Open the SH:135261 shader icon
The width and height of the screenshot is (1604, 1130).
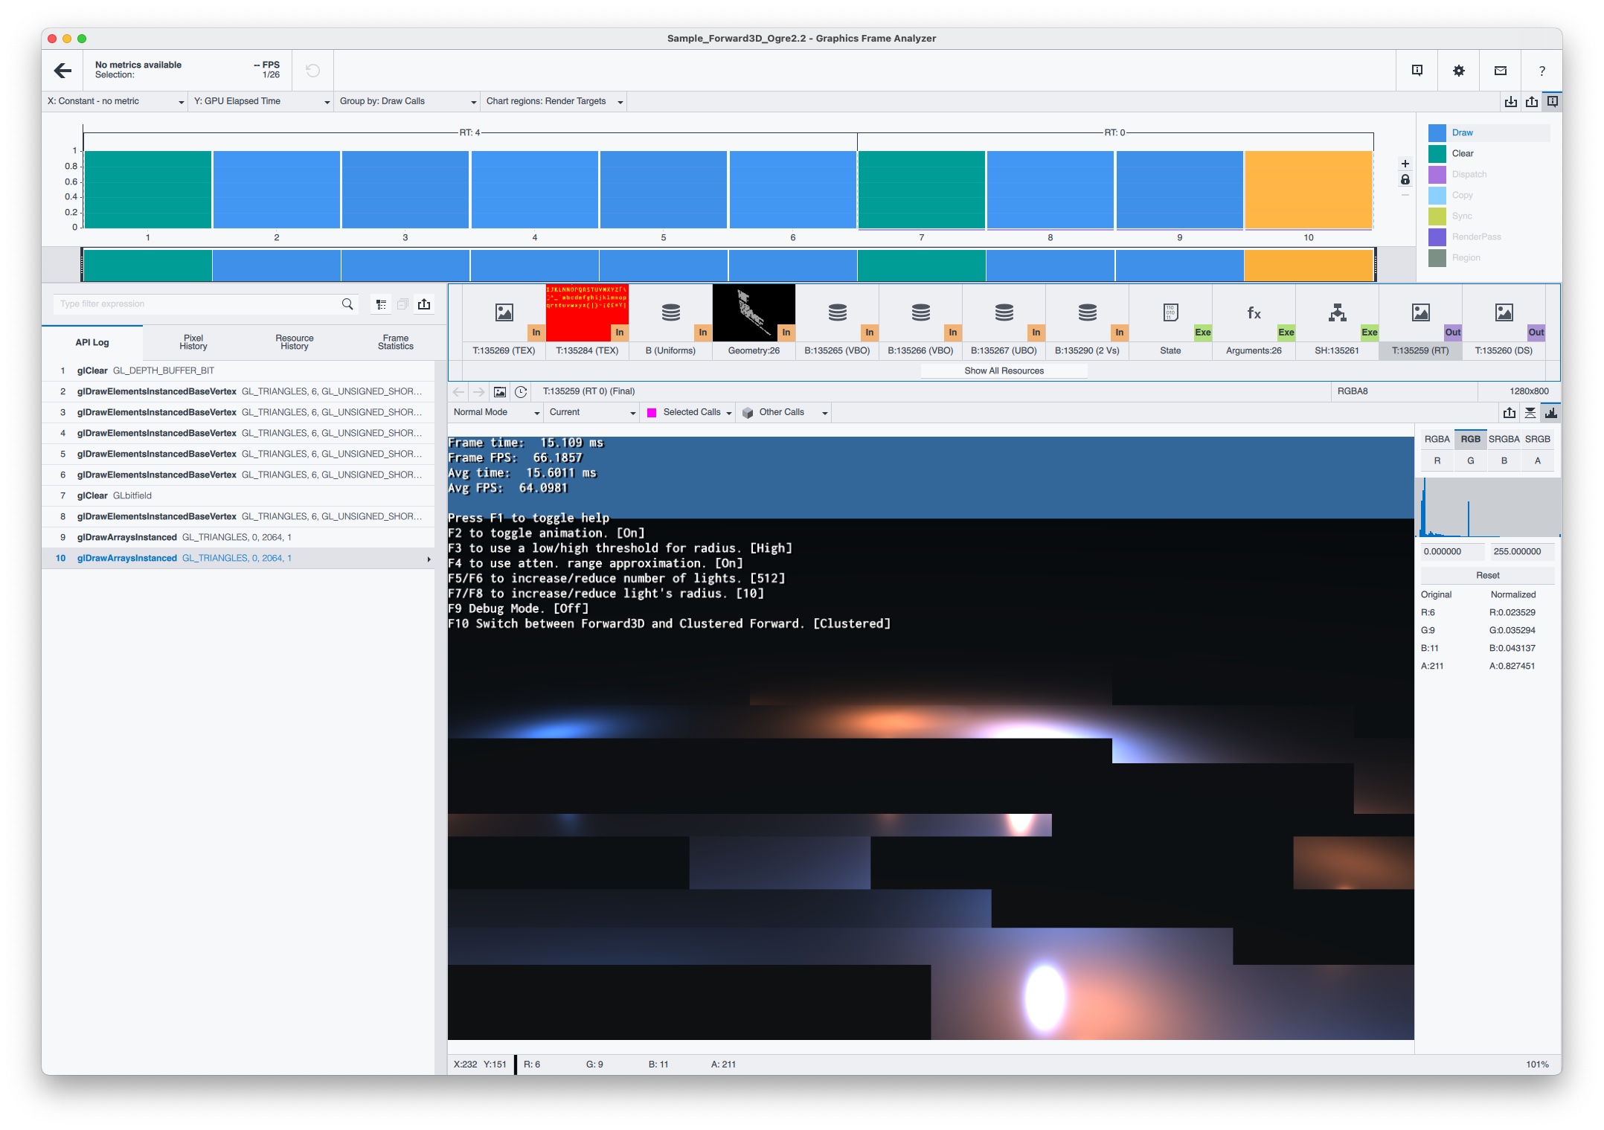tap(1337, 322)
